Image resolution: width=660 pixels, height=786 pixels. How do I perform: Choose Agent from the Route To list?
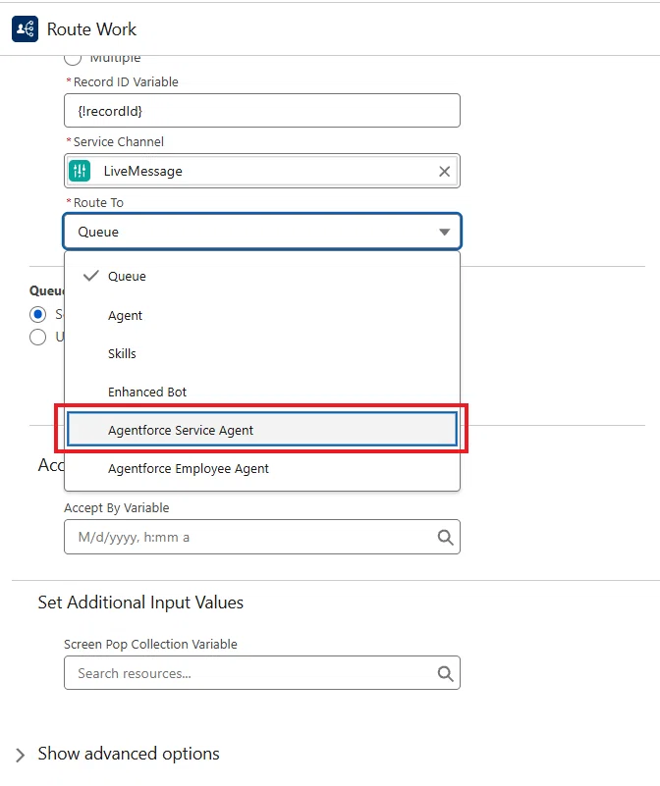pyautogui.click(x=262, y=315)
